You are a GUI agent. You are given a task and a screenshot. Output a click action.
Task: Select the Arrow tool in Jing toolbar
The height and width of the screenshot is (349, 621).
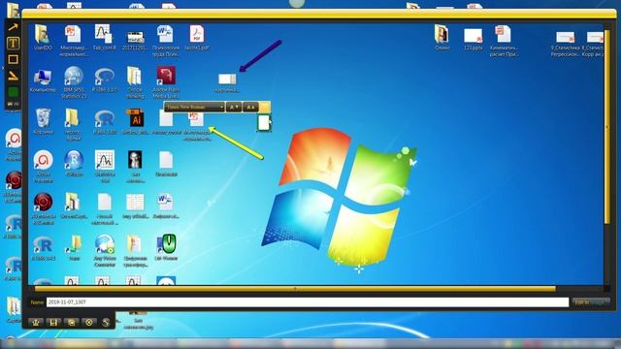click(13, 27)
